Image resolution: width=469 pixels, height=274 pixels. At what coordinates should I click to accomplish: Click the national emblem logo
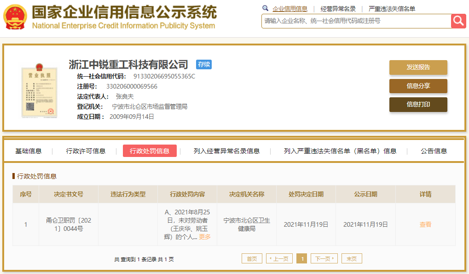point(15,17)
